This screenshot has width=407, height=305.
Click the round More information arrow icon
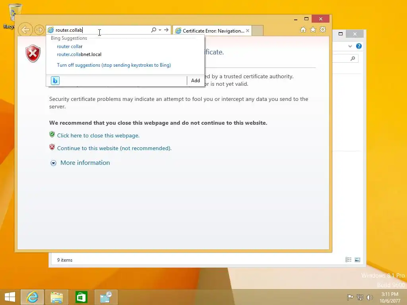click(54, 163)
